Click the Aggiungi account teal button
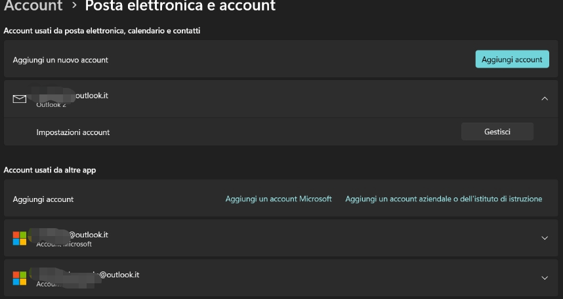The width and height of the screenshot is (563, 299). click(x=512, y=59)
